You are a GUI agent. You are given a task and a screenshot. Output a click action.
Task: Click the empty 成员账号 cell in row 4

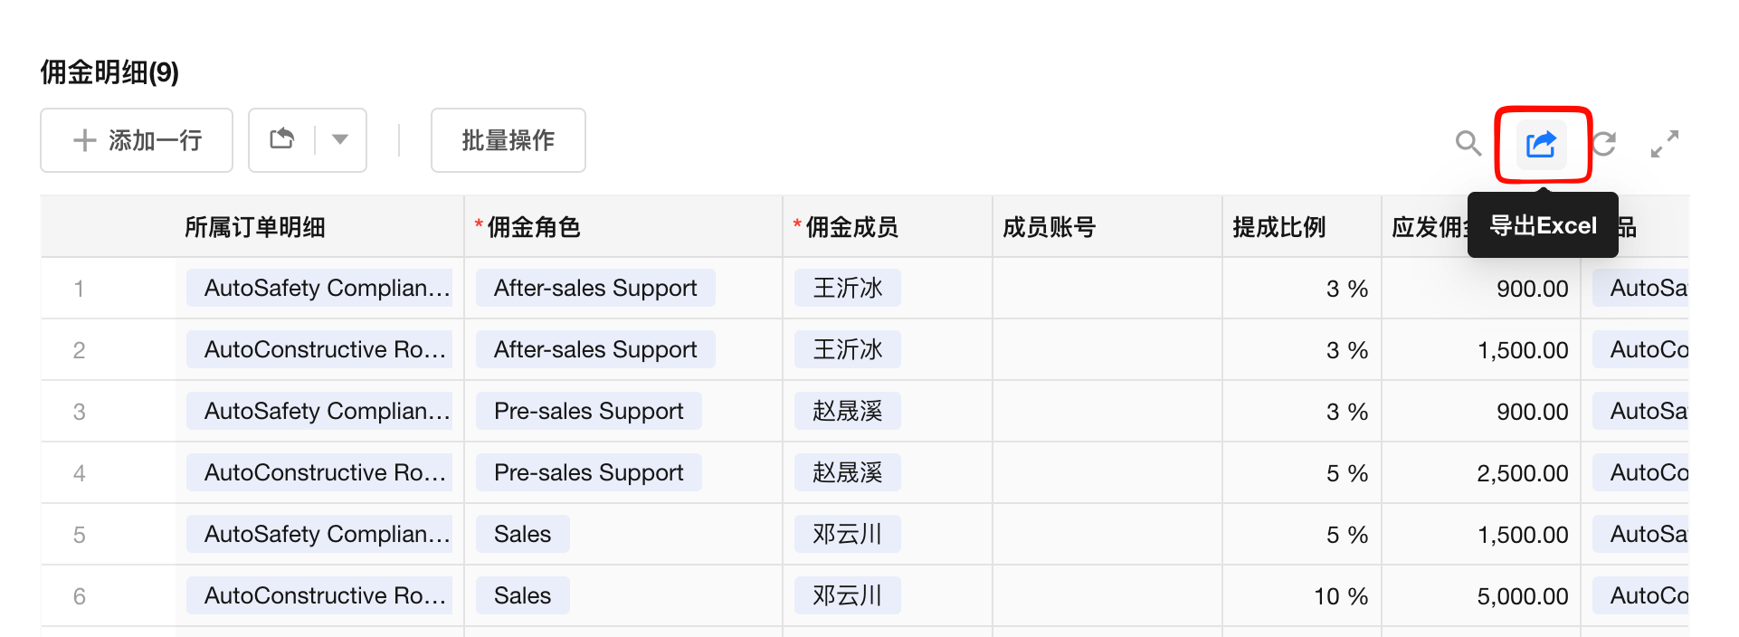point(1107,472)
